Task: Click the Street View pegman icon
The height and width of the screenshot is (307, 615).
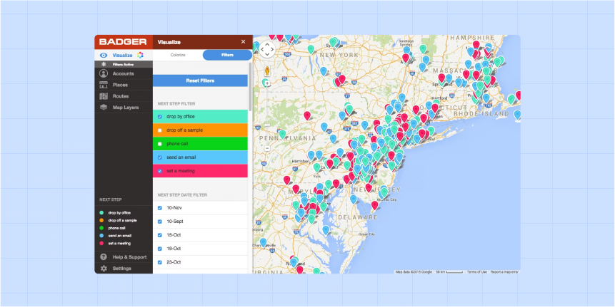Action: click(267, 71)
